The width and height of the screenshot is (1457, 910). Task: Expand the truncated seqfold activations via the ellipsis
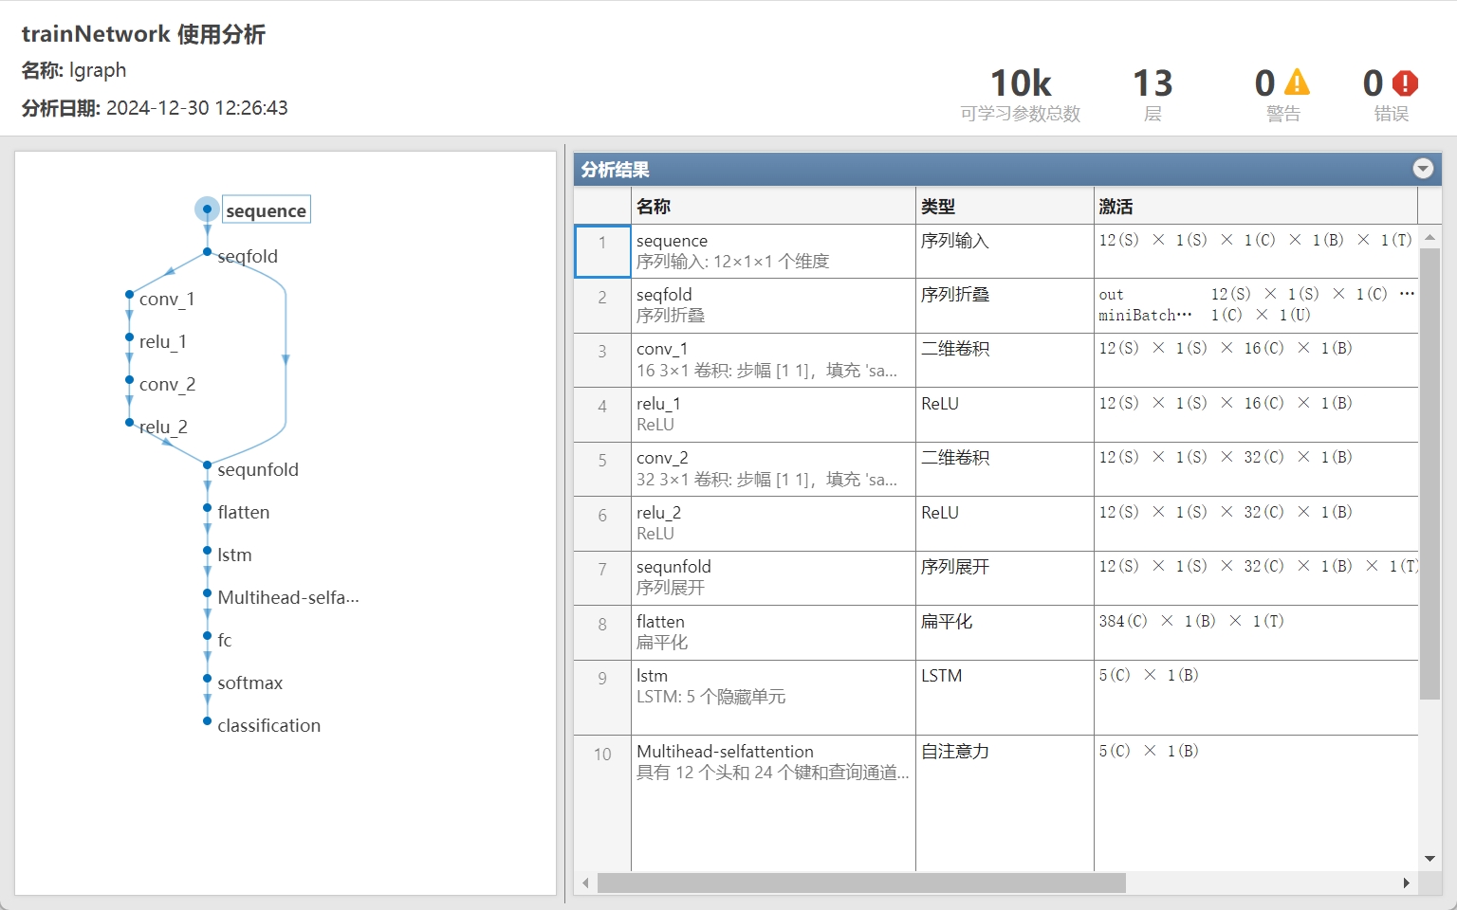[1407, 294]
